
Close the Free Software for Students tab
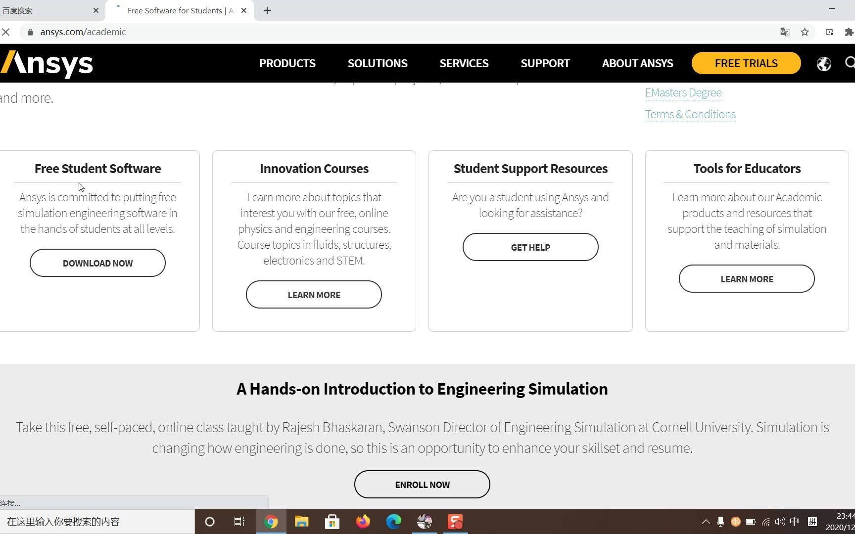244,10
